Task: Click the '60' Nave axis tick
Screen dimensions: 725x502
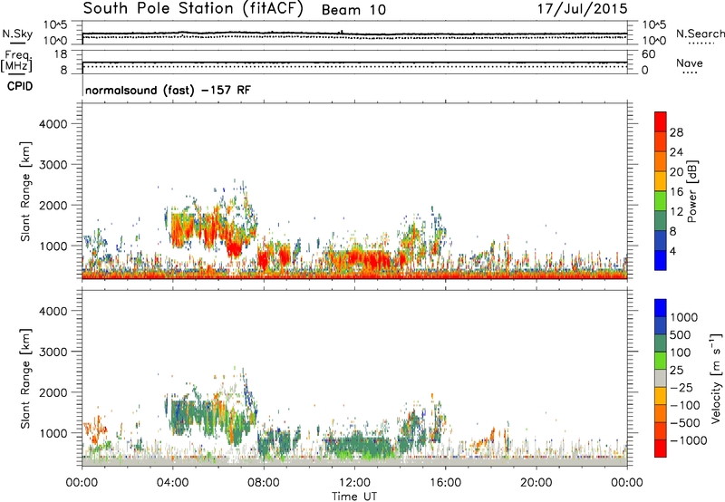Action: click(648, 54)
